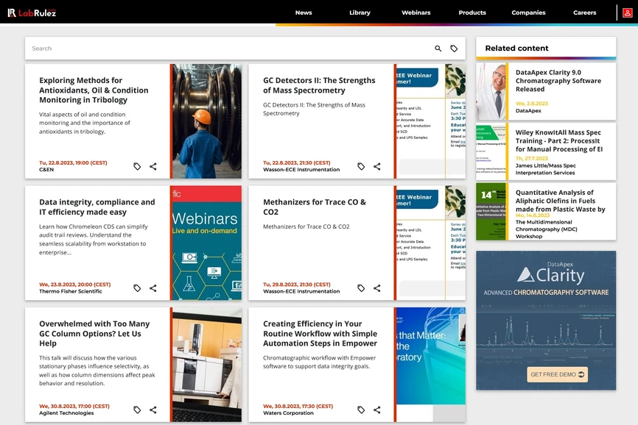Click tag icon on Data integrity card
The height and width of the screenshot is (425, 638).
click(137, 288)
